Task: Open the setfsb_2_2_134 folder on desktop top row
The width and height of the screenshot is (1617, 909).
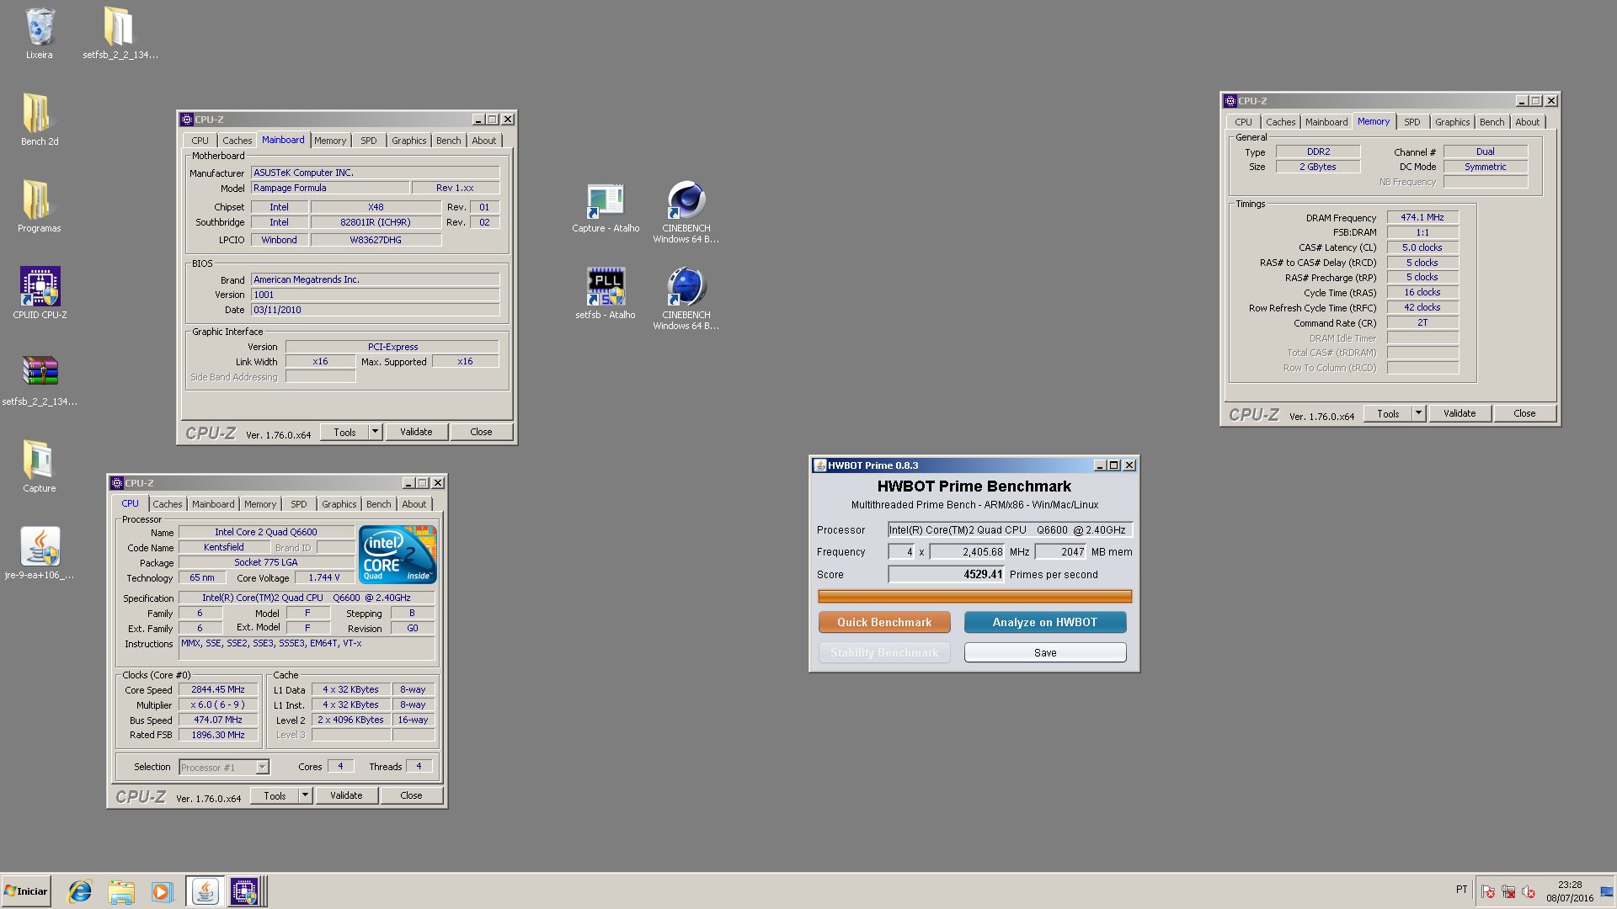Action: point(120,34)
